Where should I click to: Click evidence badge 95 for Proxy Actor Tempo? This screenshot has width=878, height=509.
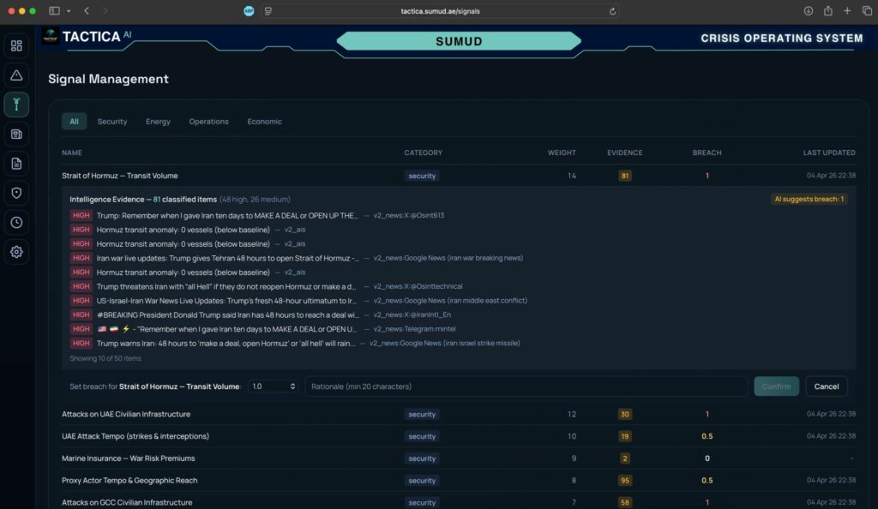pyautogui.click(x=625, y=481)
